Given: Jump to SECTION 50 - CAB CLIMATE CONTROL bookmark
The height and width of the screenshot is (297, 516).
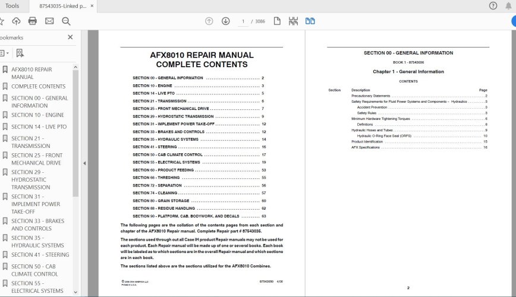Looking at the screenshot, I should 34,270.
